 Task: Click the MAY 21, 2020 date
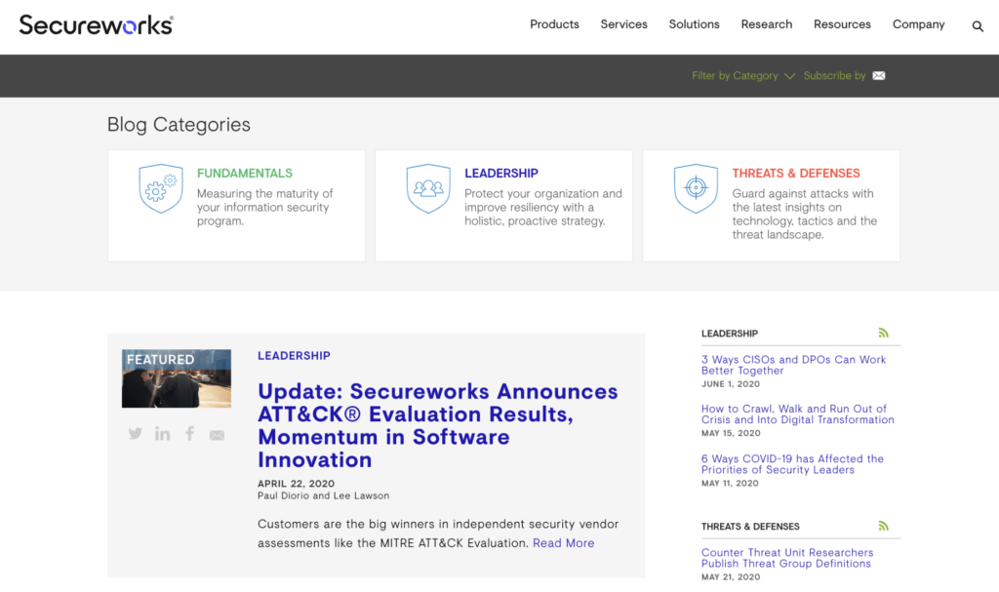(x=731, y=576)
